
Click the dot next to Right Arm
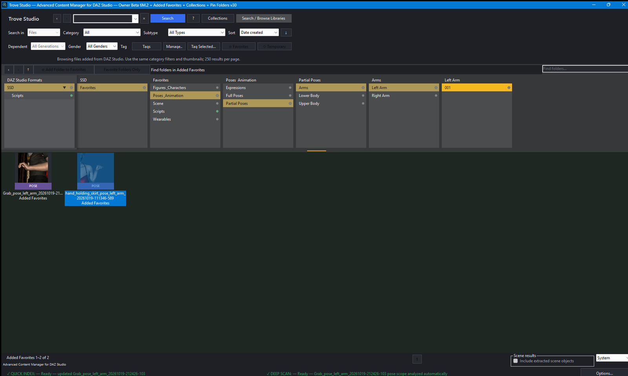(x=436, y=95)
